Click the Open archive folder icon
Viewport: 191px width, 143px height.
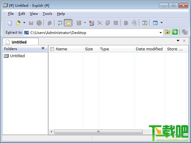pyautogui.click(x=18, y=23)
